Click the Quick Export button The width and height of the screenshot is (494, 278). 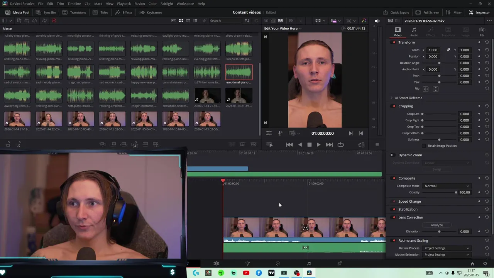396,12
